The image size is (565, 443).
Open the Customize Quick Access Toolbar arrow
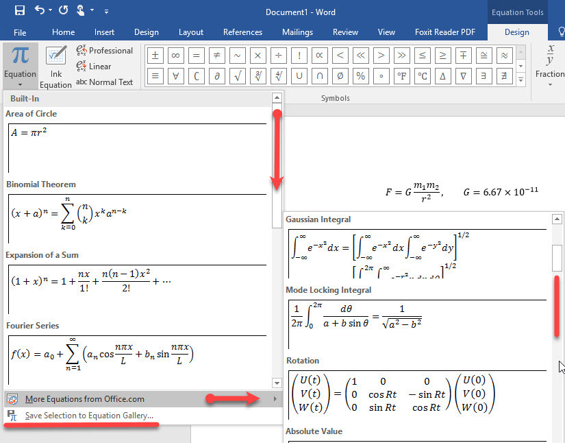(x=106, y=12)
